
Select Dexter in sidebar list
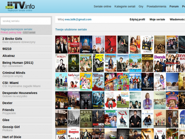point(26,103)
